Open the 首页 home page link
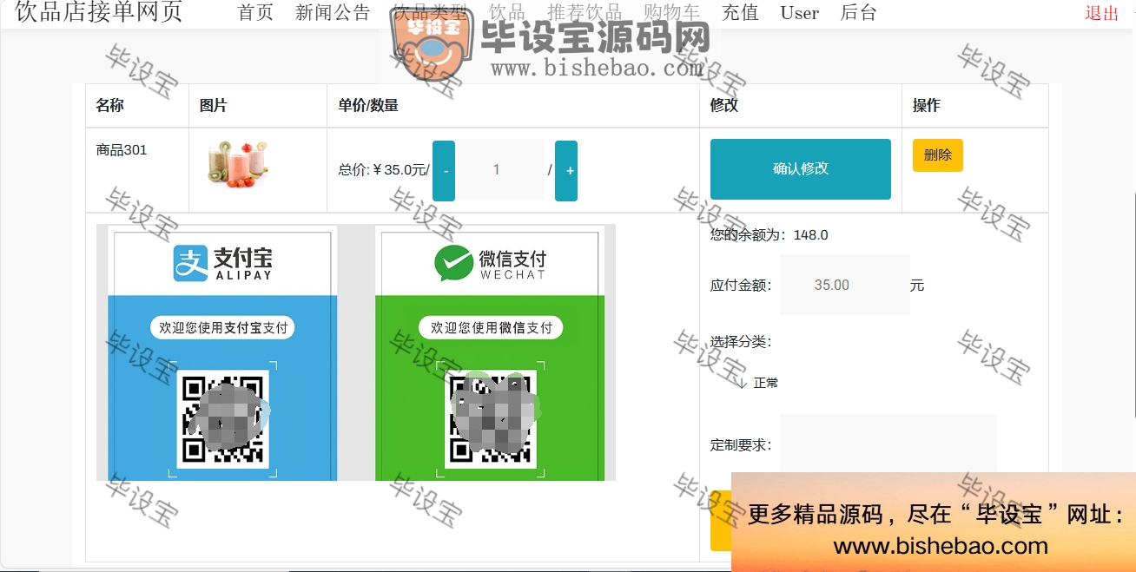Viewport: 1136px width, 572px height. 255,13
